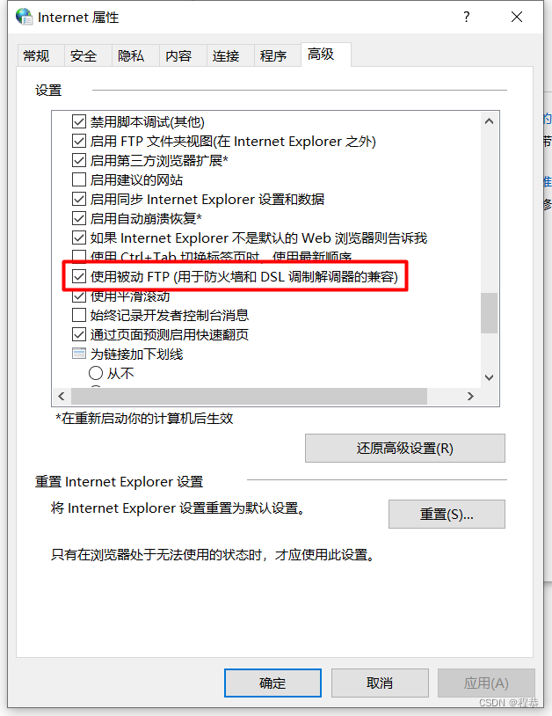The height and width of the screenshot is (716, 552).
Task: Click the vertical scrollbar thumb in settings list
Action: click(x=489, y=313)
